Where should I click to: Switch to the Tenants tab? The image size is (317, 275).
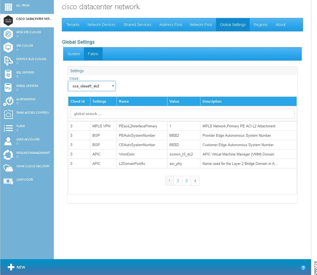coord(73,25)
